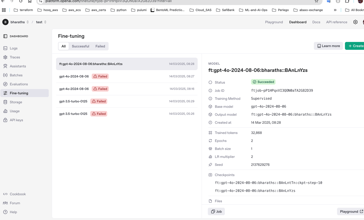
Task: Open the browser apps grid icon
Action: (4, 10)
